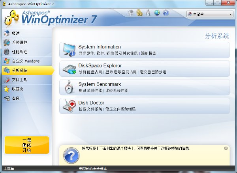Open help via blue question mark toolbar icon

click(x=166, y=13)
